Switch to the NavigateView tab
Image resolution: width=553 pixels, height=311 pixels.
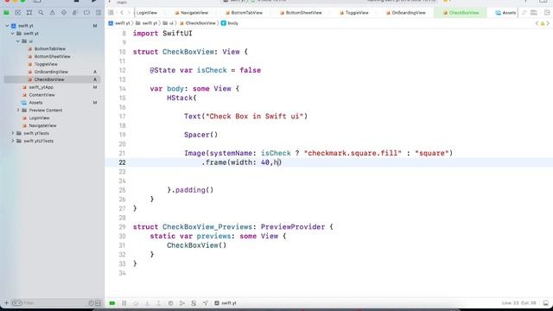pyautogui.click(x=192, y=13)
